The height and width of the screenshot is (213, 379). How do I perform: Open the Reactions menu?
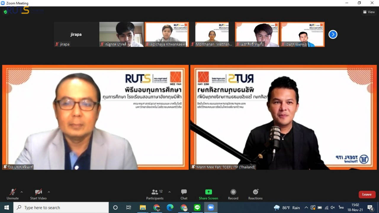point(255,194)
